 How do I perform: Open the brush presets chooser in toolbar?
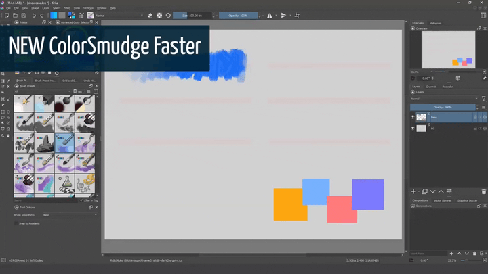90,15
